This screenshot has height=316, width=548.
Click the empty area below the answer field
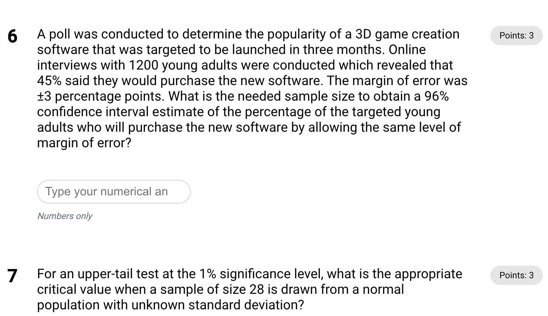pos(148,241)
